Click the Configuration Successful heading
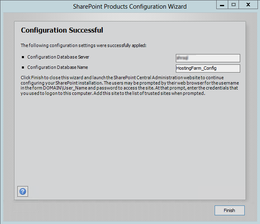The width and height of the screenshot is (260, 224). pos(62,30)
